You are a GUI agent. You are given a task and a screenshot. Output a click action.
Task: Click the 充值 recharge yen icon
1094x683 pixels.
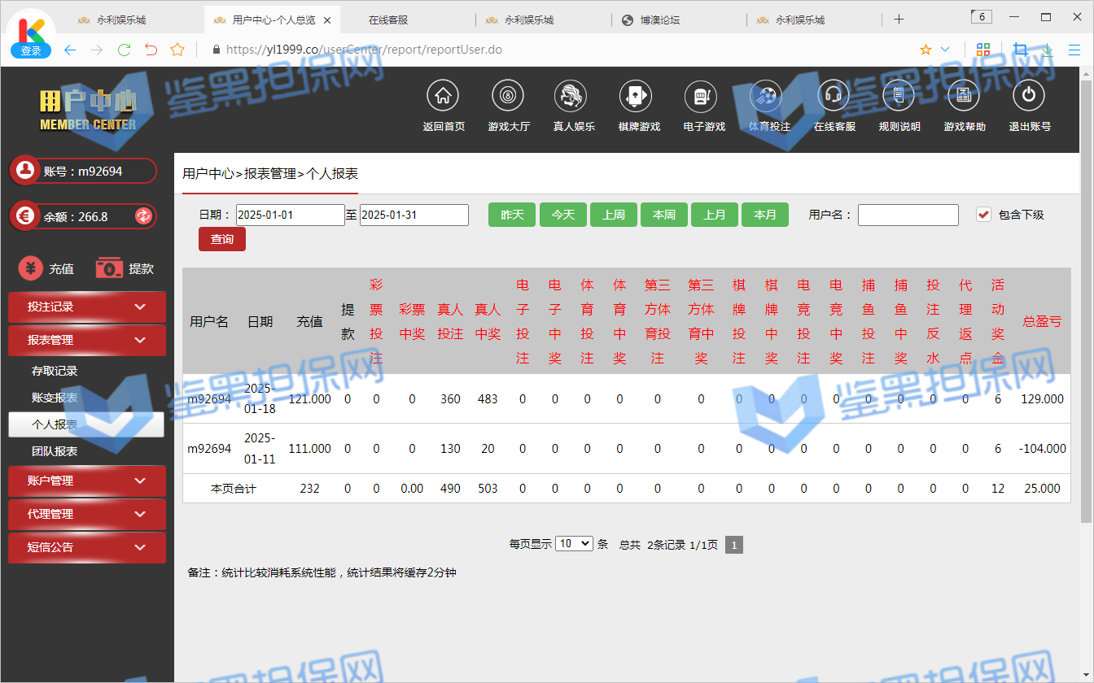(x=31, y=268)
